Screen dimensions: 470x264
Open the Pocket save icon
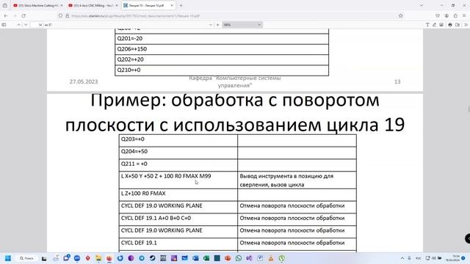438,15
